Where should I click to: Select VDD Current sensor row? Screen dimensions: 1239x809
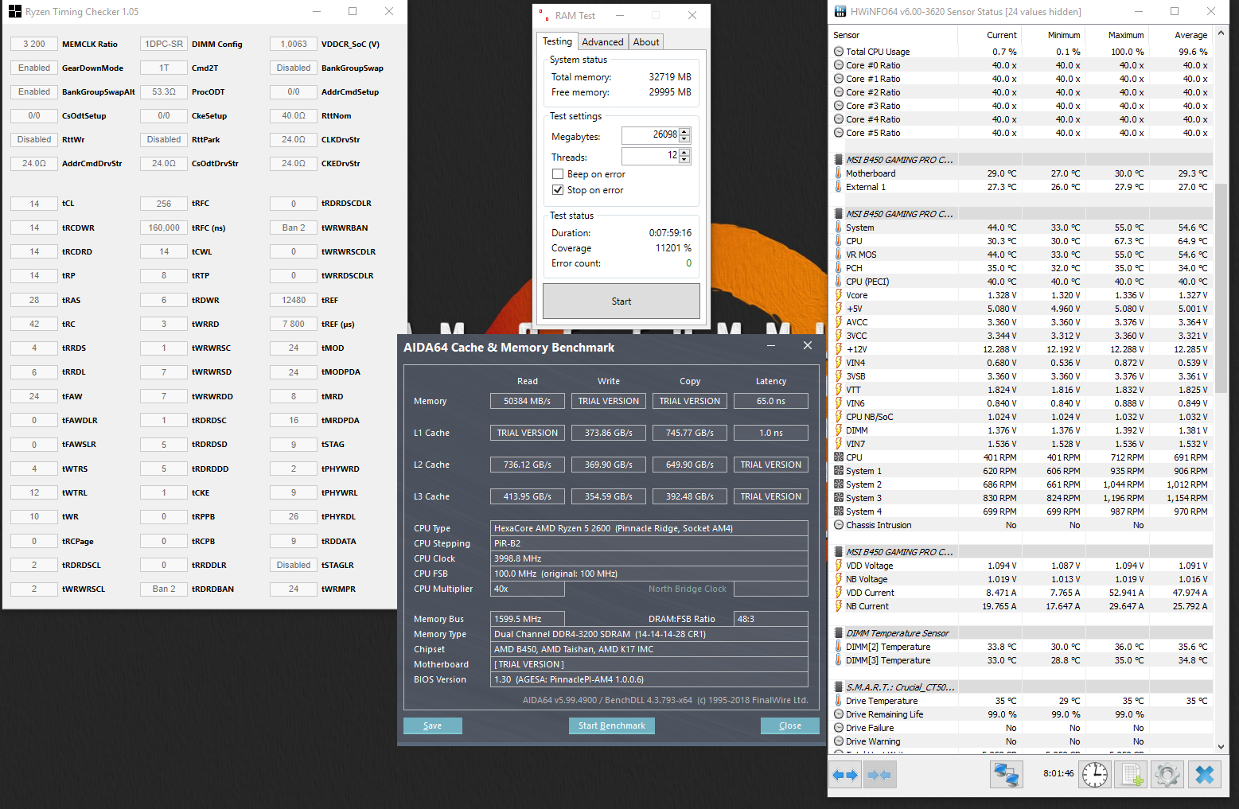tap(1021, 593)
